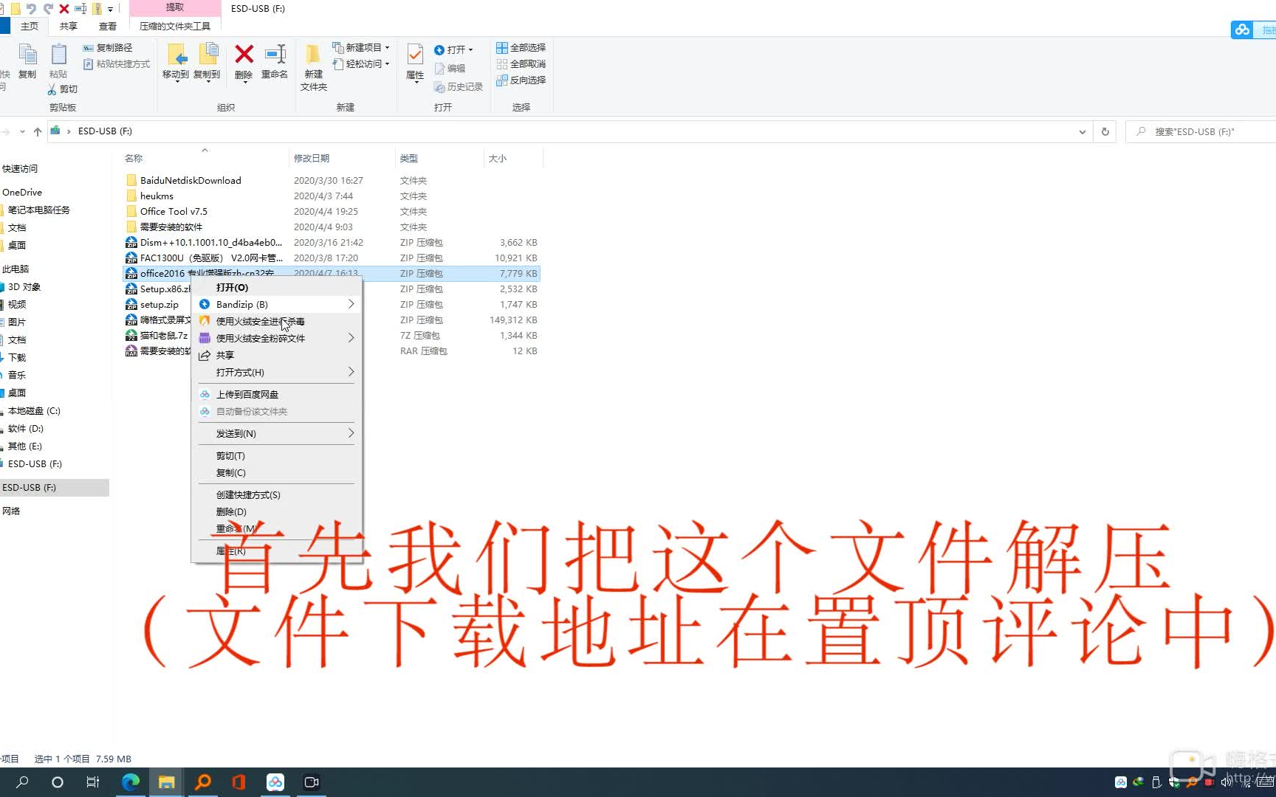This screenshot has height=797, width=1276.
Task: Click Copy path (复制路径) in ribbon
Action: [108, 47]
